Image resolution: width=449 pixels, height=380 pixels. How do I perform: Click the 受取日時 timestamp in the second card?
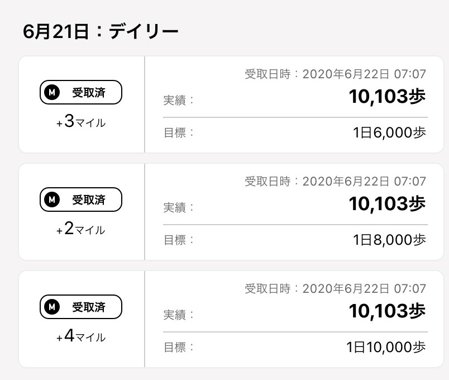tap(335, 181)
